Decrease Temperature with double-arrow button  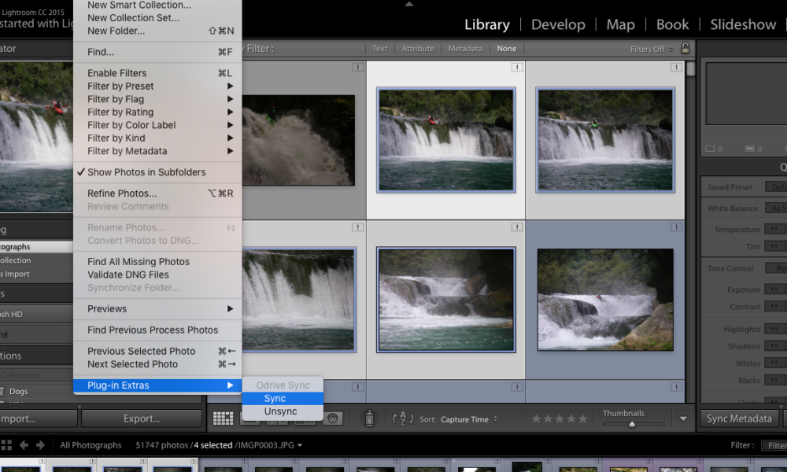click(774, 229)
